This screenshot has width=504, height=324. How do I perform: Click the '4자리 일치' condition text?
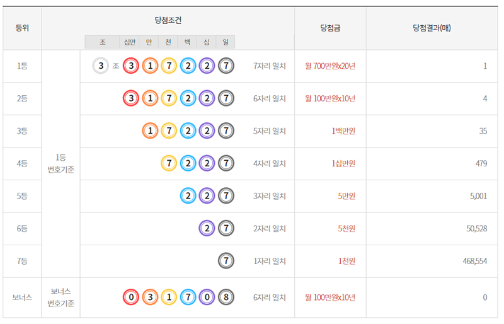[x=270, y=163]
